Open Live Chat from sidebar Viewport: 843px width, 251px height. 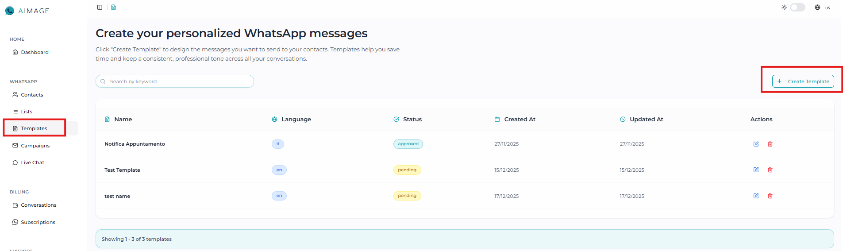coord(32,162)
